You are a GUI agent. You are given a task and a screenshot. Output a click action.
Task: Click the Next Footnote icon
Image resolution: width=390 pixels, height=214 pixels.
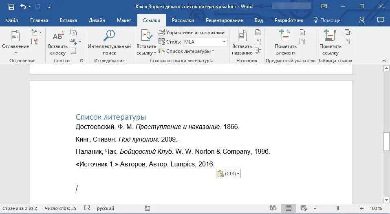click(74, 41)
